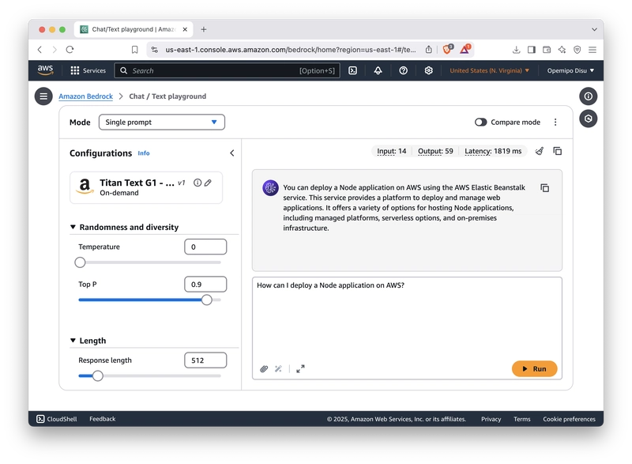The height and width of the screenshot is (464, 632).
Task: Copy the conversation using the copy icon
Action: (x=558, y=151)
